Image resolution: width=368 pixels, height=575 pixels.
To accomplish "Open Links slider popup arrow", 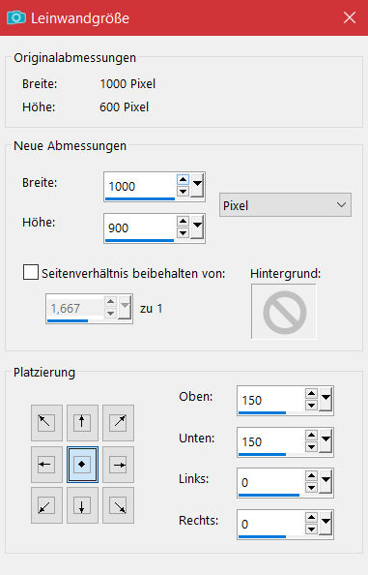I will click(326, 482).
